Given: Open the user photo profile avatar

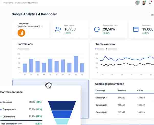Looking at the screenshot, I should pos(144,3).
